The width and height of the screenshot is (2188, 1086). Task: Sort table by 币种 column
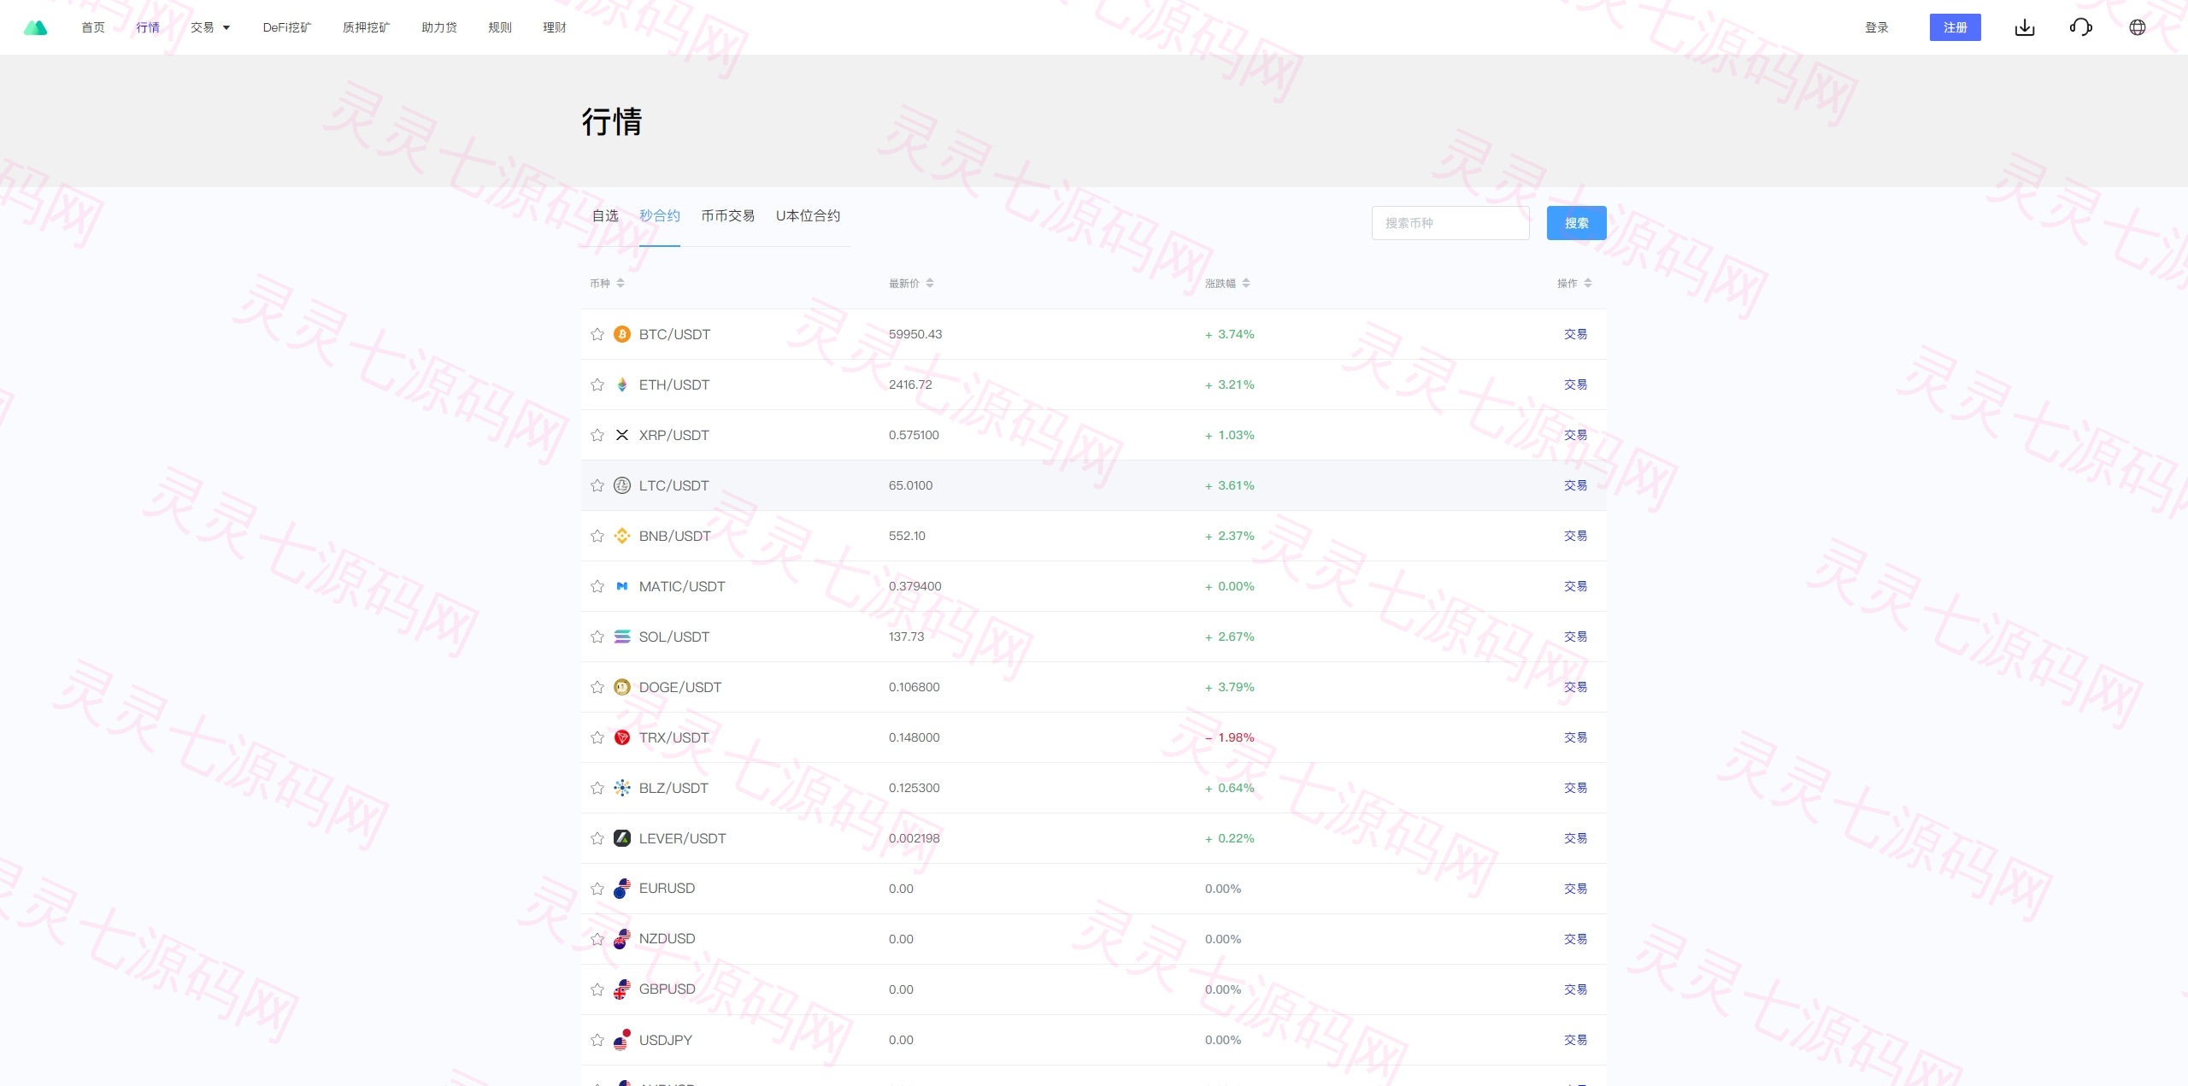click(607, 283)
